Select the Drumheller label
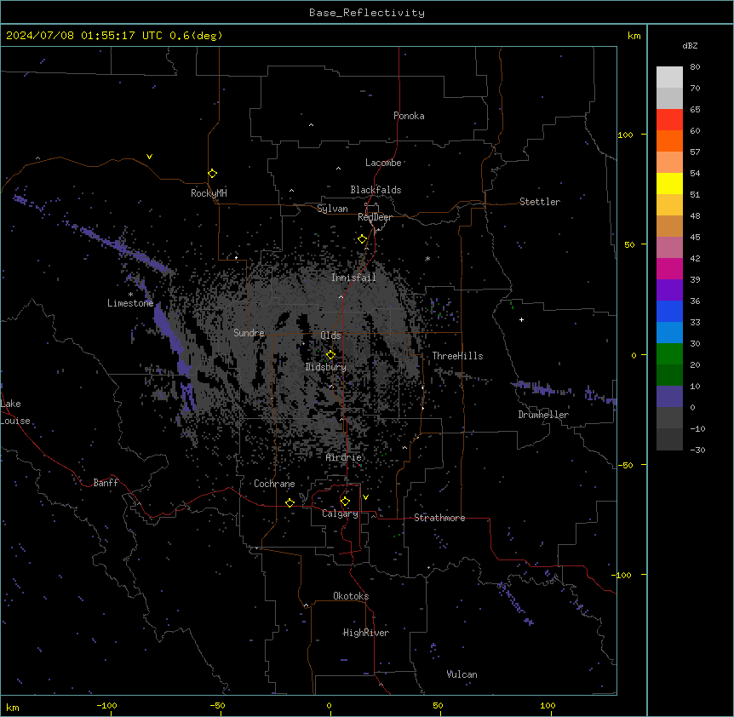 coord(543,415)
